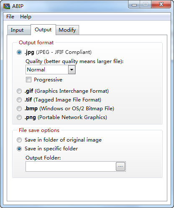Screen dimensions: 174x208
Task: Choose Save in folder of original image
Action: tap(19, 140)
